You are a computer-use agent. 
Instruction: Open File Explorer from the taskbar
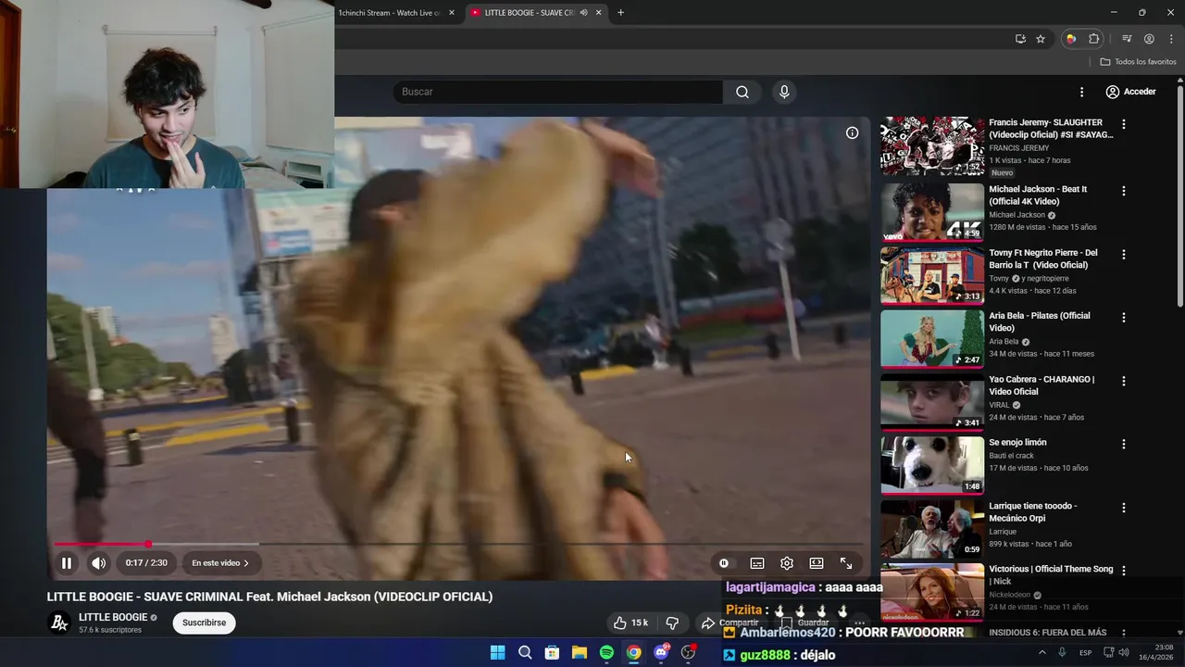(579, 652)
